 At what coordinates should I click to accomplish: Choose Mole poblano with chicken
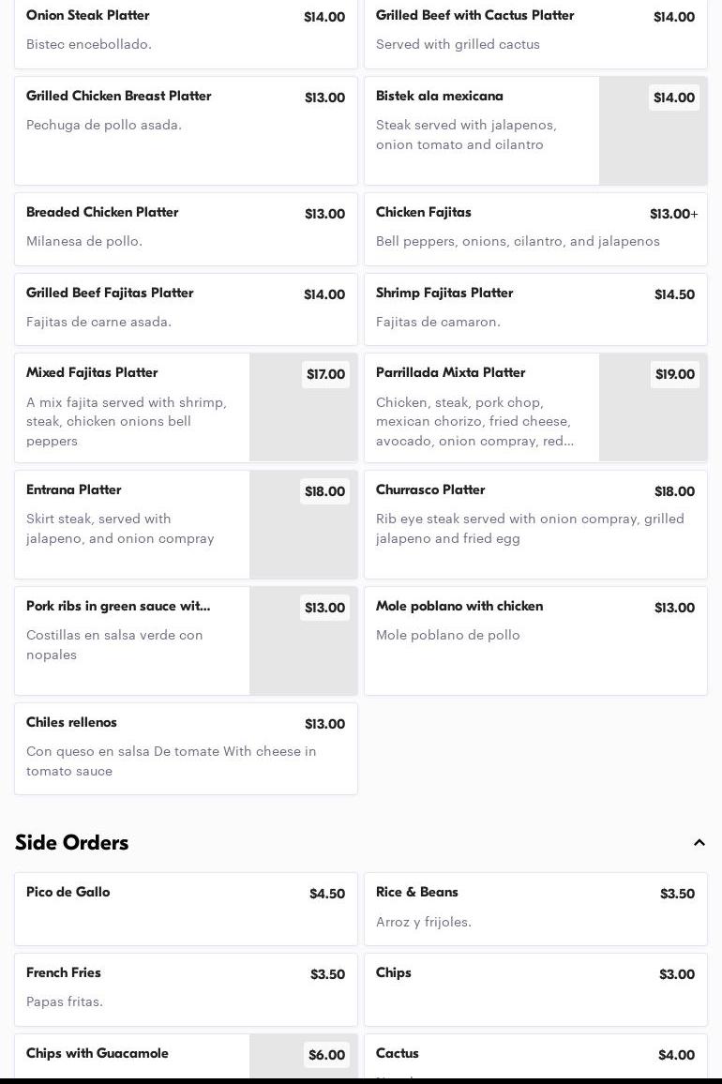pyautogui.click(x=535, y=640)
